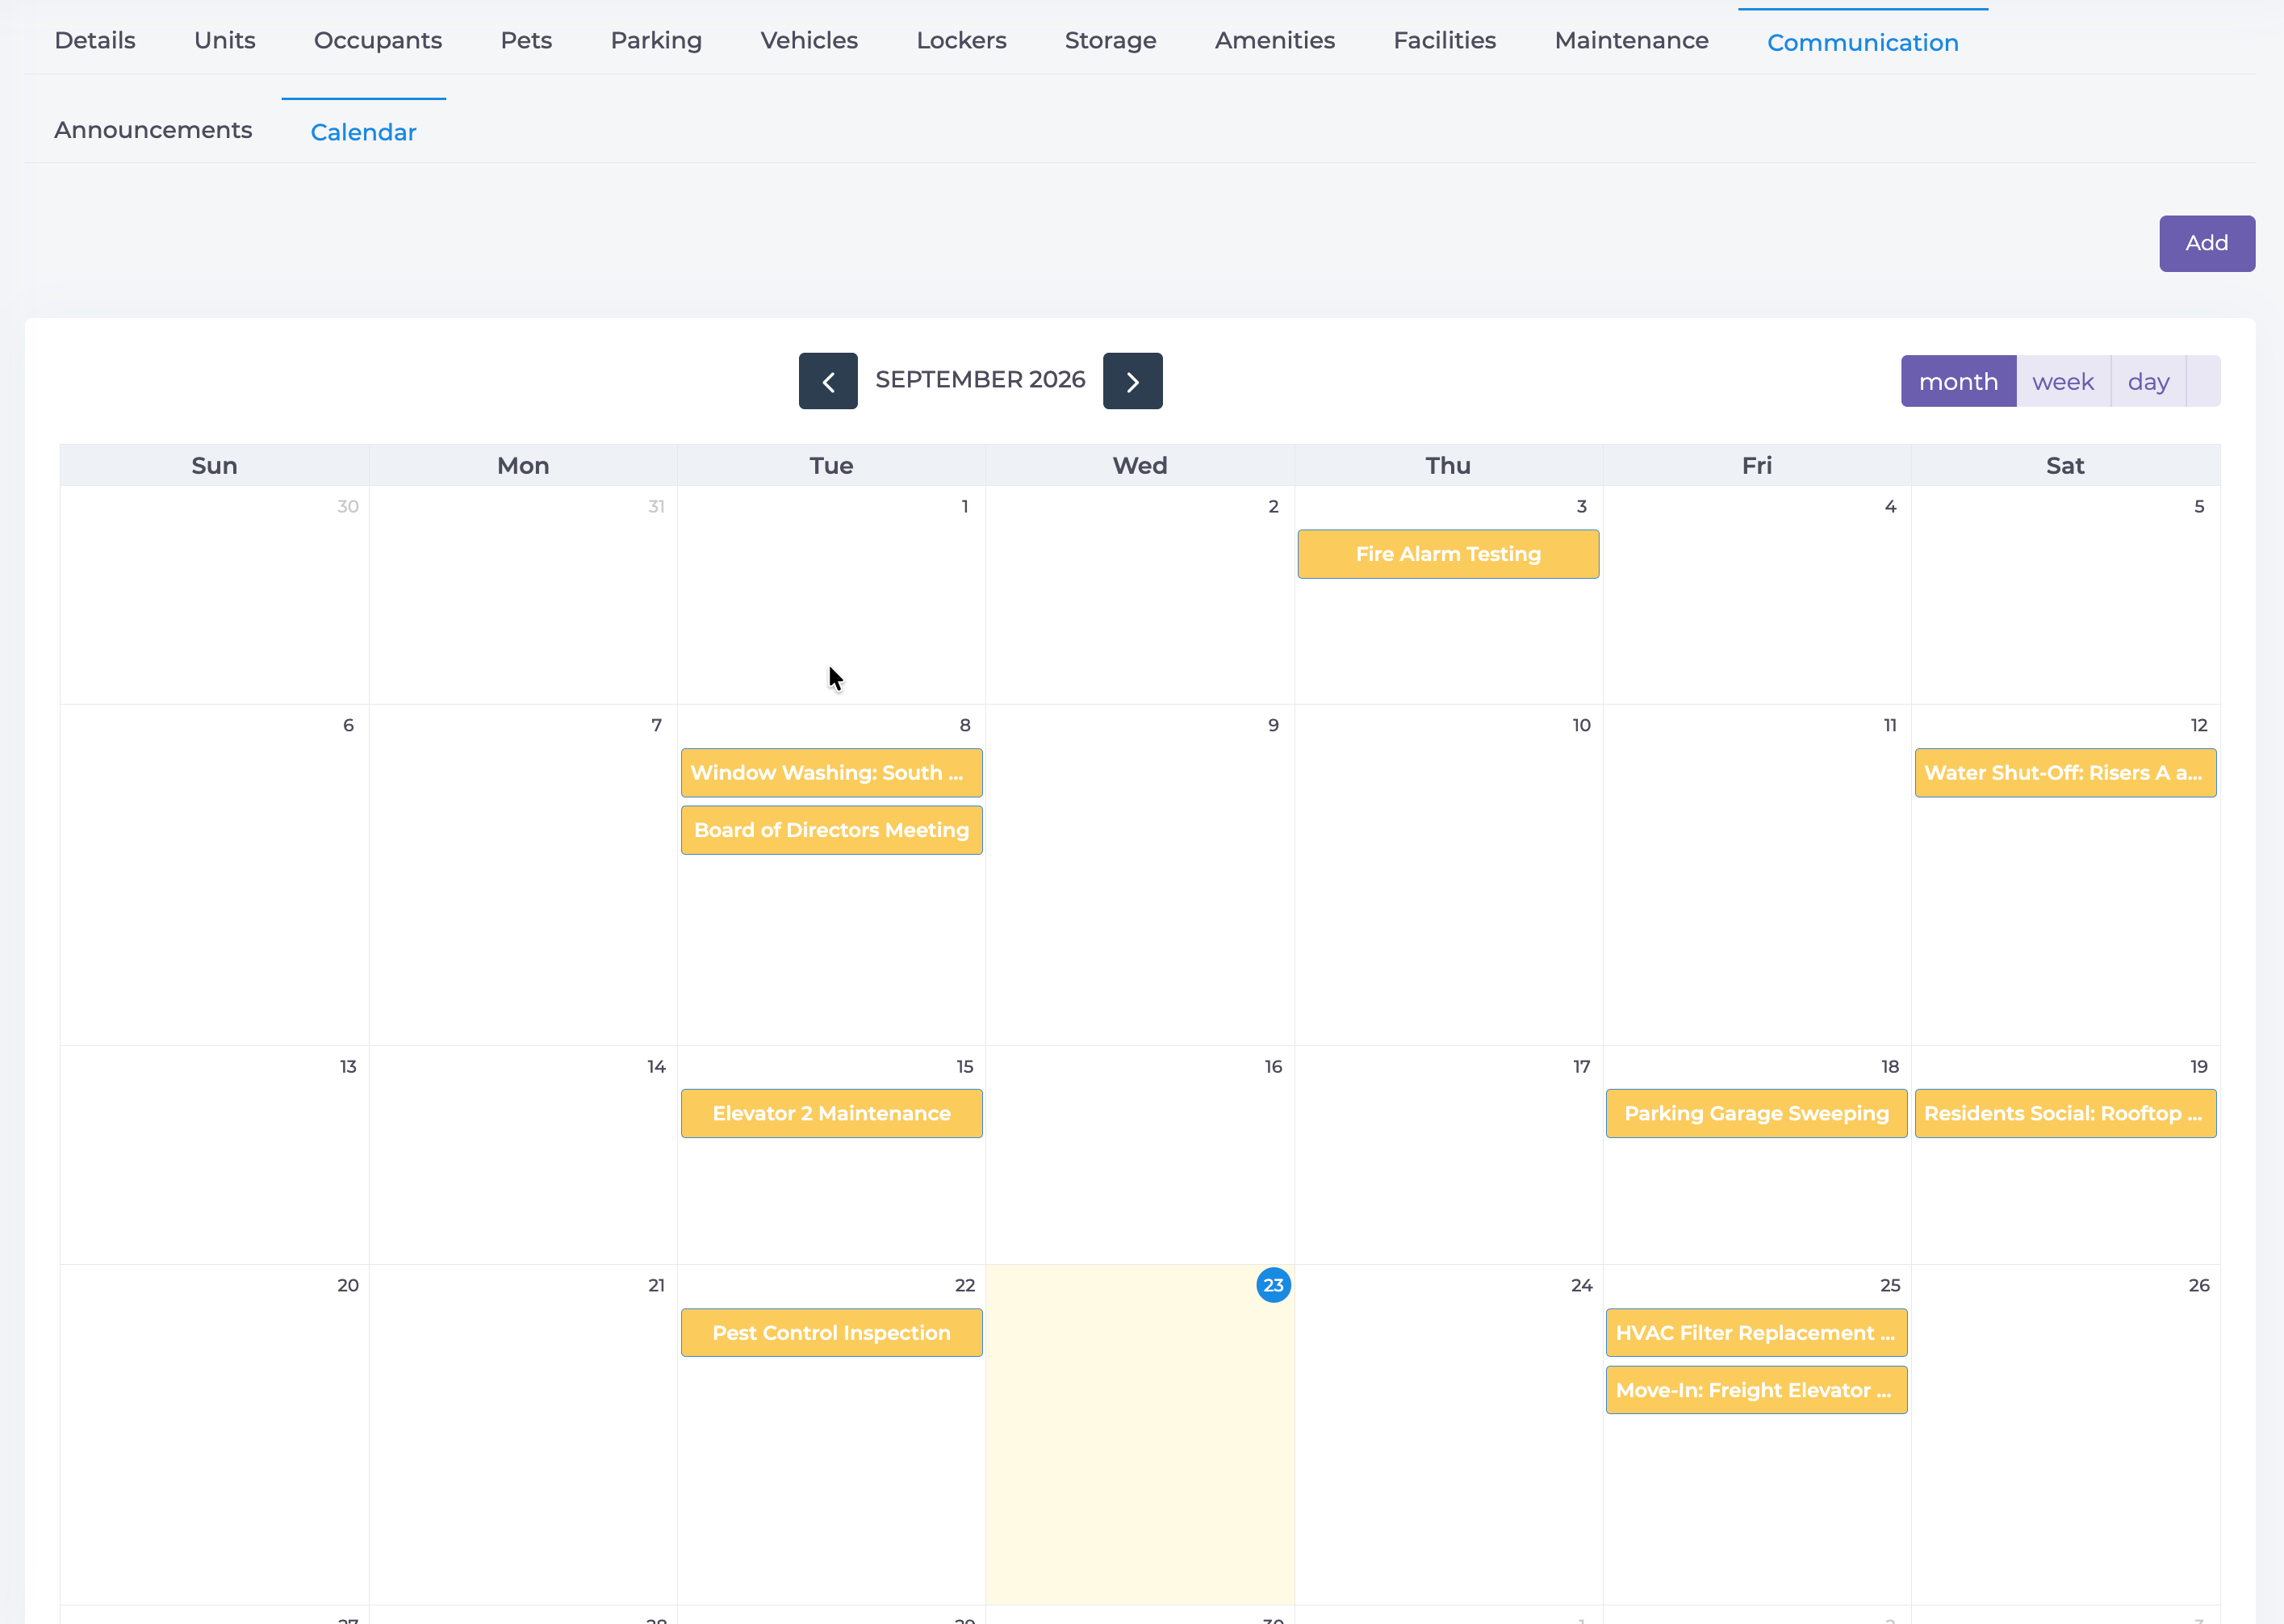Select the Calendar sub-tab
Screen dimensions: 2284x1624
(x=363, y=132)
